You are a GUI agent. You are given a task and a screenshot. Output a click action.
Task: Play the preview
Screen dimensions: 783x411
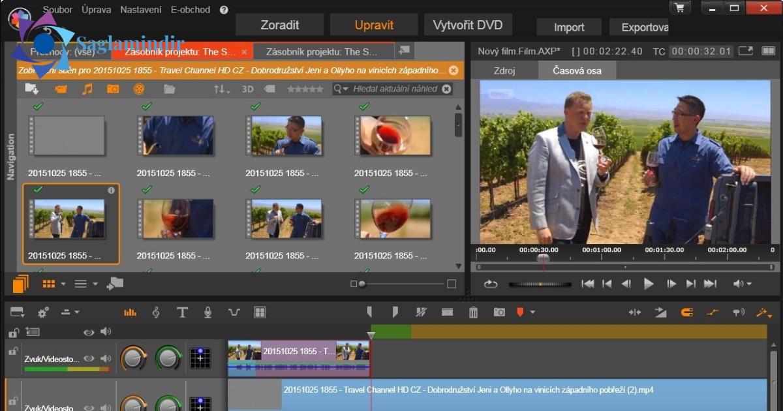click(x=649, y=284)
